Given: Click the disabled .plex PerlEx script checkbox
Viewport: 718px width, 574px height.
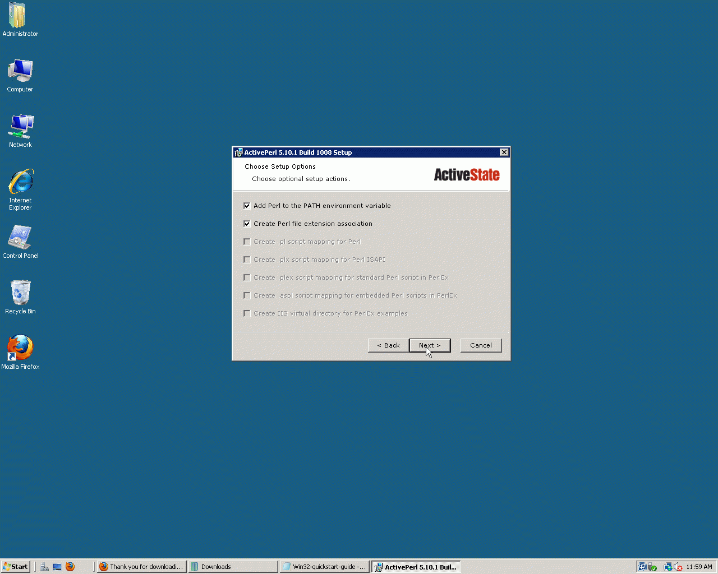Looking at the screenshot, I should click(247, 277).
